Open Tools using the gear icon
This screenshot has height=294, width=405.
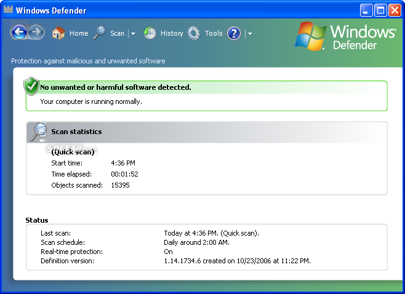(194, 33)
